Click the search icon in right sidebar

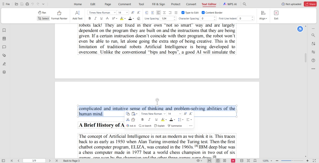tap(313, 35)
